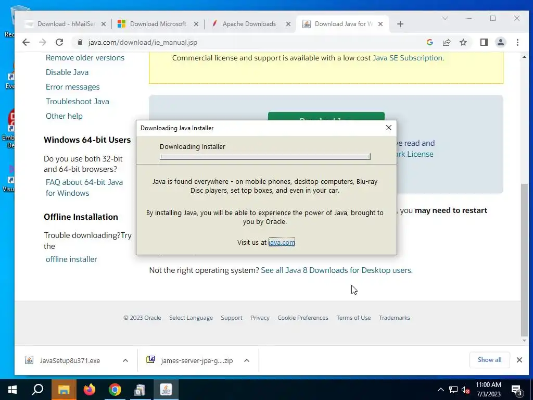
Task: Reload the java.com page
Action: click(59, 42)
